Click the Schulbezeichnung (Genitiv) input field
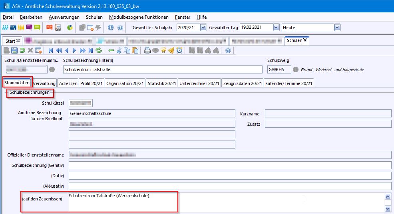 point(230,165)
